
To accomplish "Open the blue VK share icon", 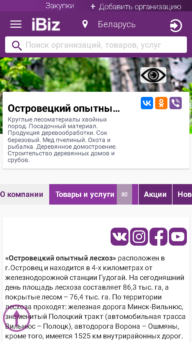I will tap(147, 103).
